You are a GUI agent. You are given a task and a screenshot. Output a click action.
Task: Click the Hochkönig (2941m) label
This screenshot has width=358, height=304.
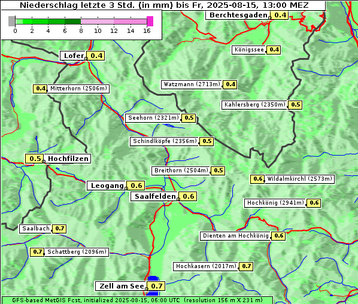275,203
